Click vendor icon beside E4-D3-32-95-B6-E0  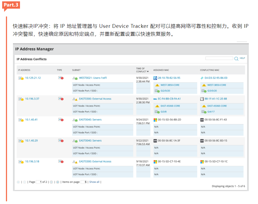[x=202, y=78]
